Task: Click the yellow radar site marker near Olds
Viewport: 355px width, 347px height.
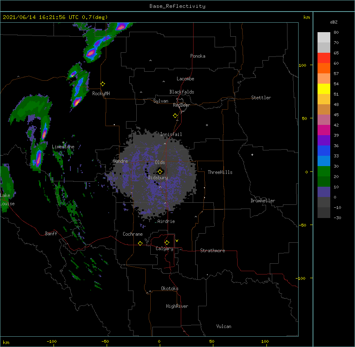Action: click(160, 172)
